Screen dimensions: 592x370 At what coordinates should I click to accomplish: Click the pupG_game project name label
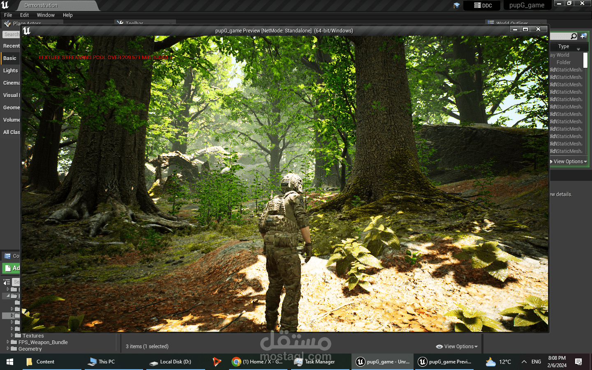(x=527, y=5)
